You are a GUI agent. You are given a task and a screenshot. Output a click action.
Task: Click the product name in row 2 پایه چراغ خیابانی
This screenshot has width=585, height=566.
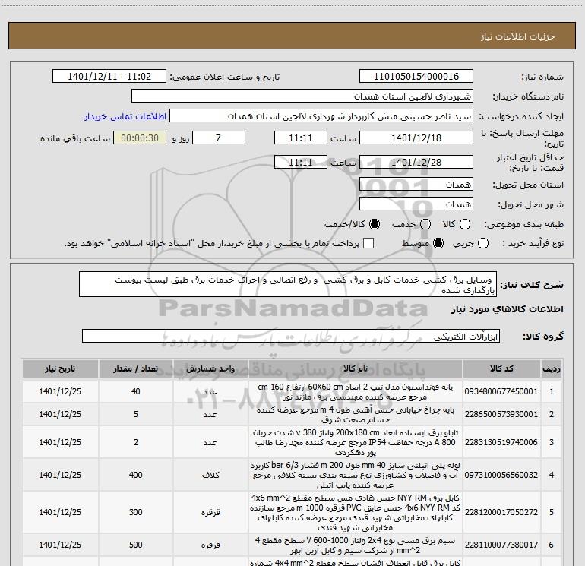(x=356, y=415)
